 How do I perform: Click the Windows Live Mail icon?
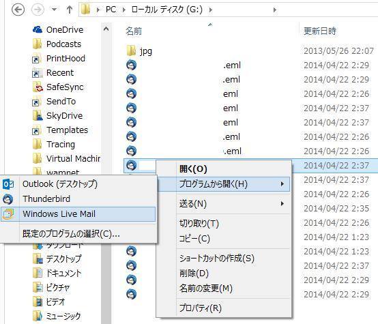8,214
